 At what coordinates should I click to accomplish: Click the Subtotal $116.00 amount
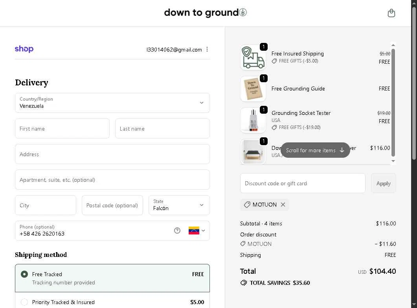386,223
